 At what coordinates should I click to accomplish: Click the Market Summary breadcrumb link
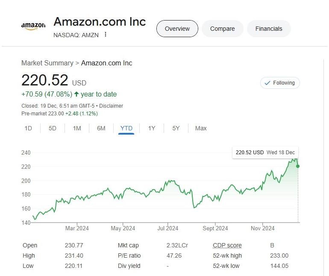(x=47, y=63)
